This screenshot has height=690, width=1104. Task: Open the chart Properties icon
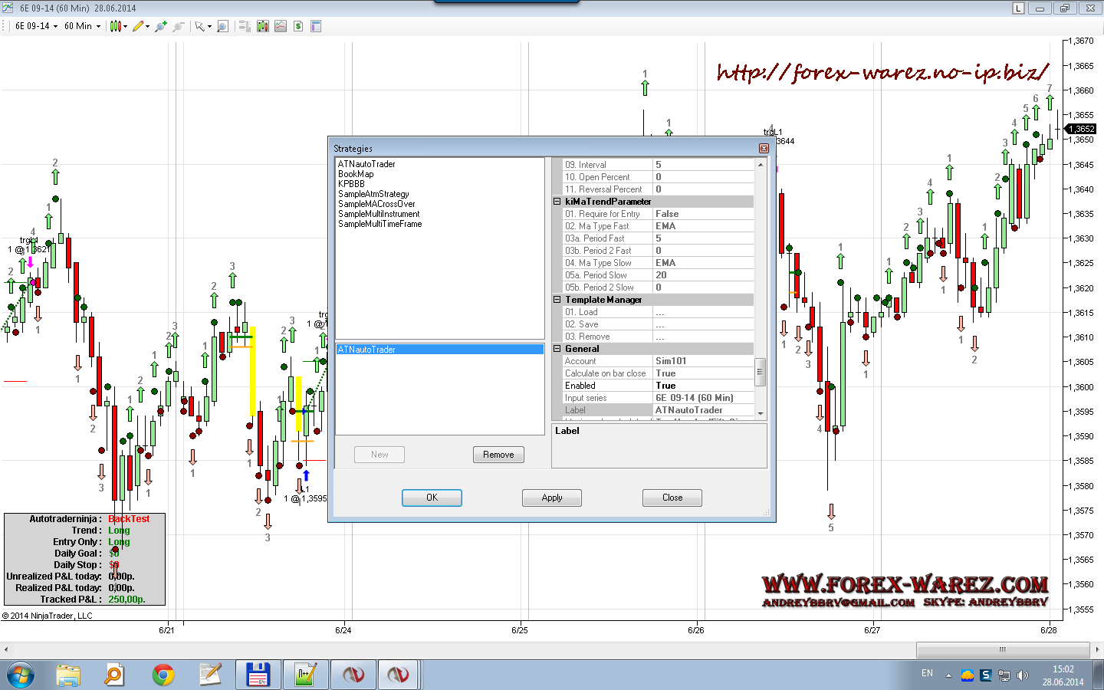click(x=316, y=26)
